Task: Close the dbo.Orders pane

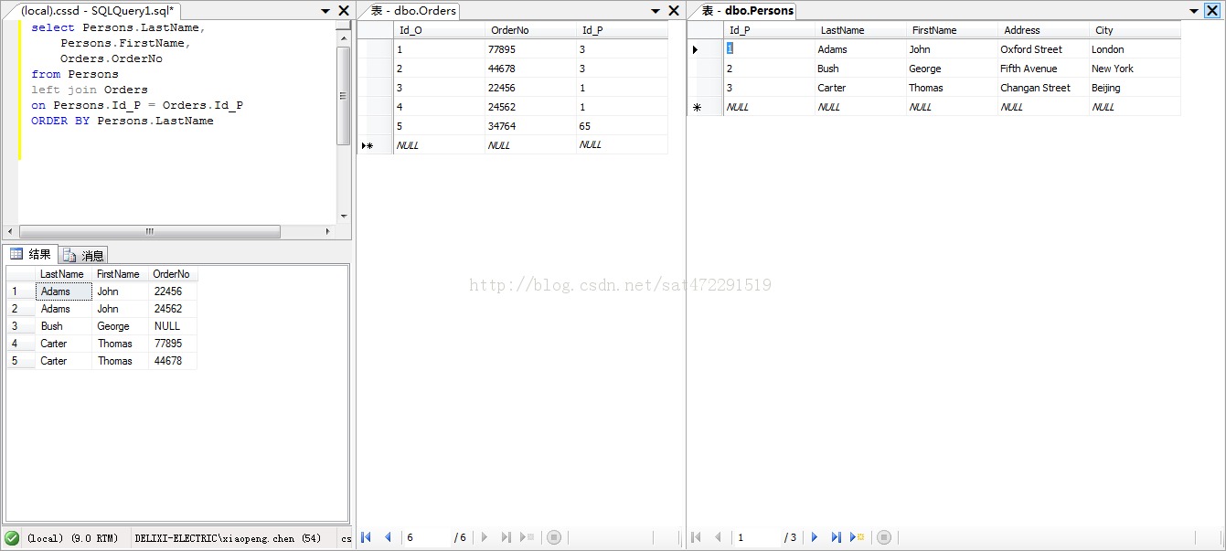Action: click(674, 11)
